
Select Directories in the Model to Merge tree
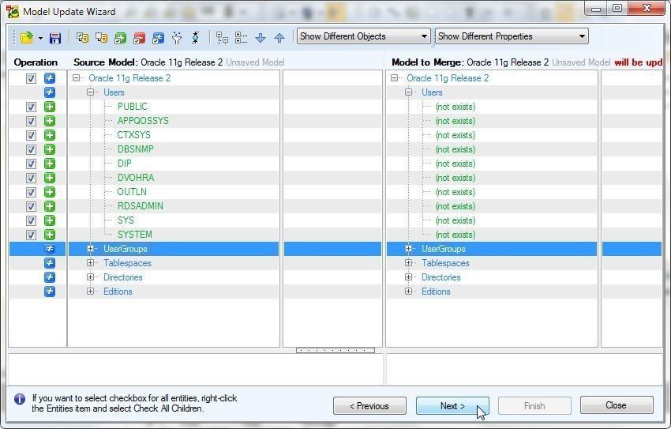point(440,277)
